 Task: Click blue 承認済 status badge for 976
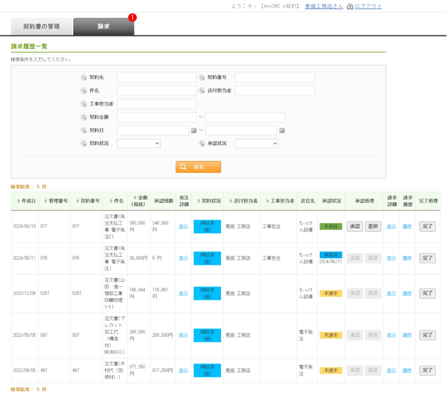(x=331, y=255)
